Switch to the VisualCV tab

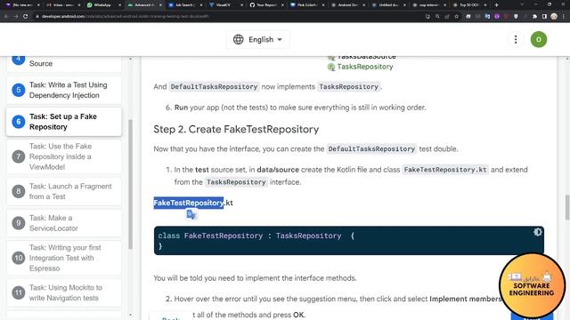pos(224,5)
